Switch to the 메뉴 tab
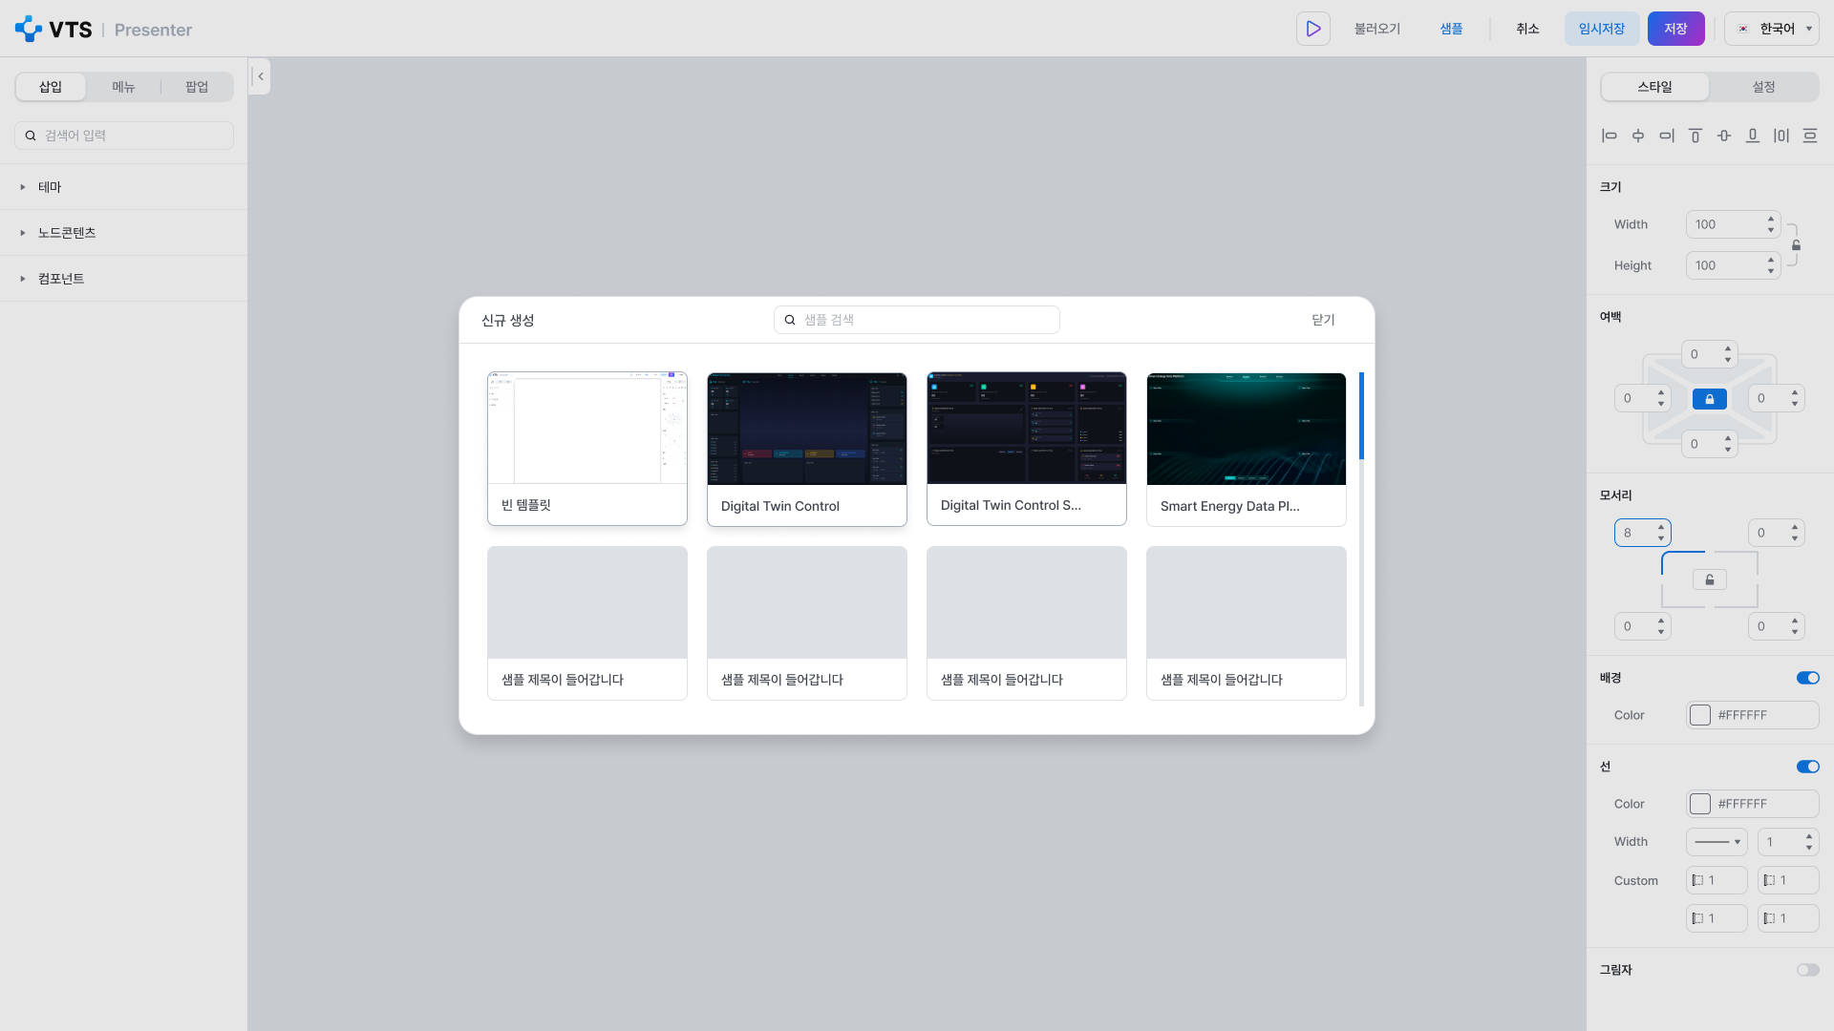 pyautogui.click(x=123, y=87)
